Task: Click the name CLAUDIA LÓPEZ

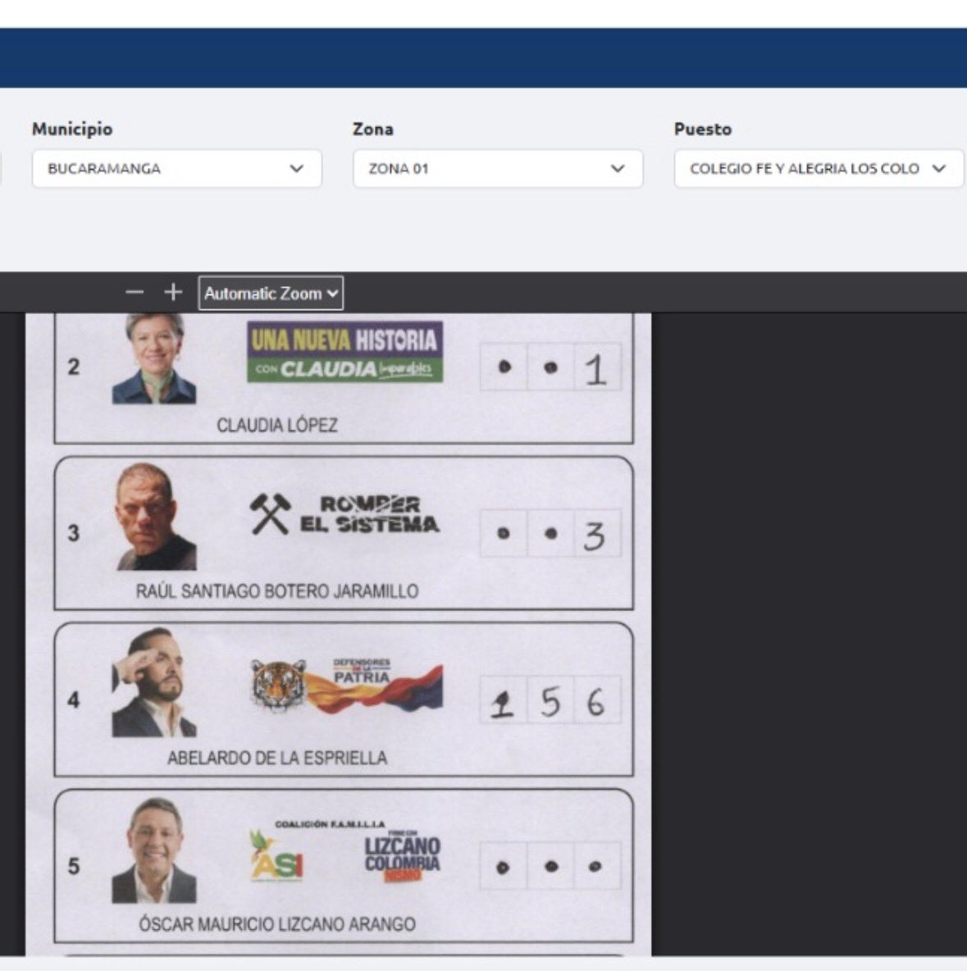Action: [277, 426]
